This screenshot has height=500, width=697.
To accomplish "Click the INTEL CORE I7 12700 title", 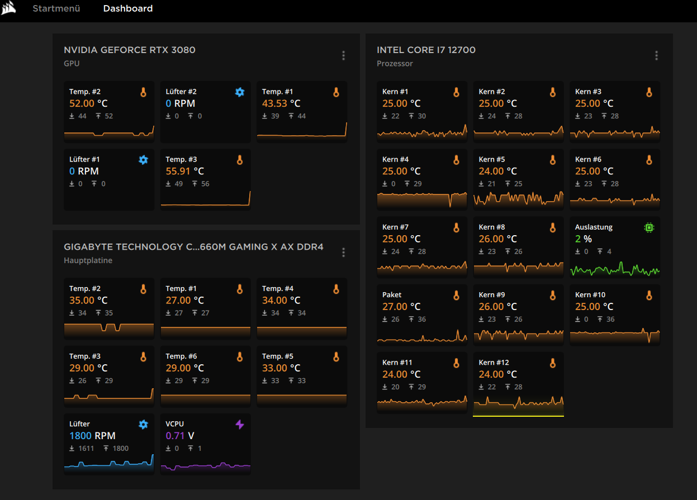I will pos(426,50).
